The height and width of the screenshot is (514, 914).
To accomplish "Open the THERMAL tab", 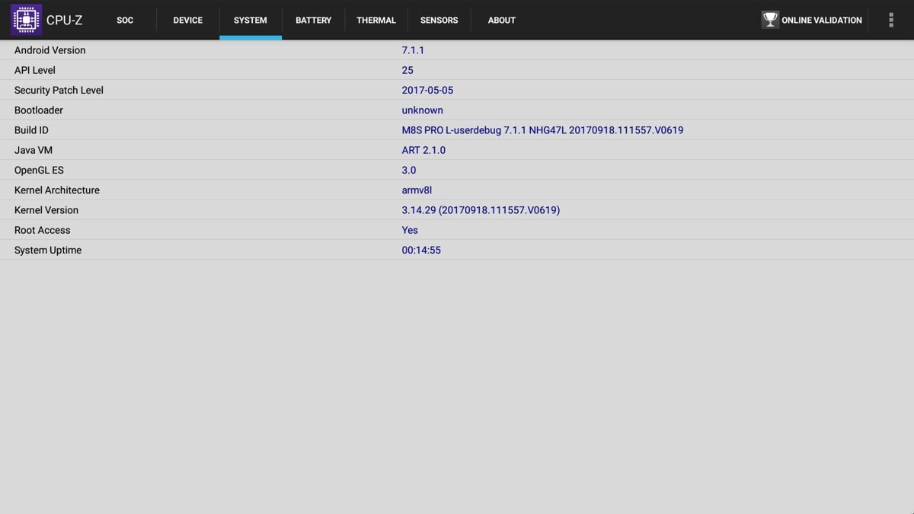I will click(376, 21).
